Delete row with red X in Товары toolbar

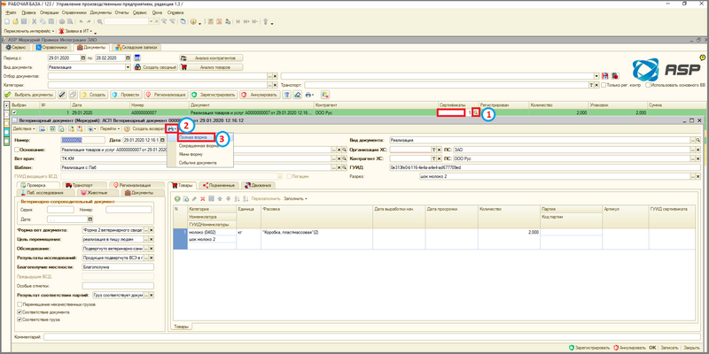click(x=203, y=198)
